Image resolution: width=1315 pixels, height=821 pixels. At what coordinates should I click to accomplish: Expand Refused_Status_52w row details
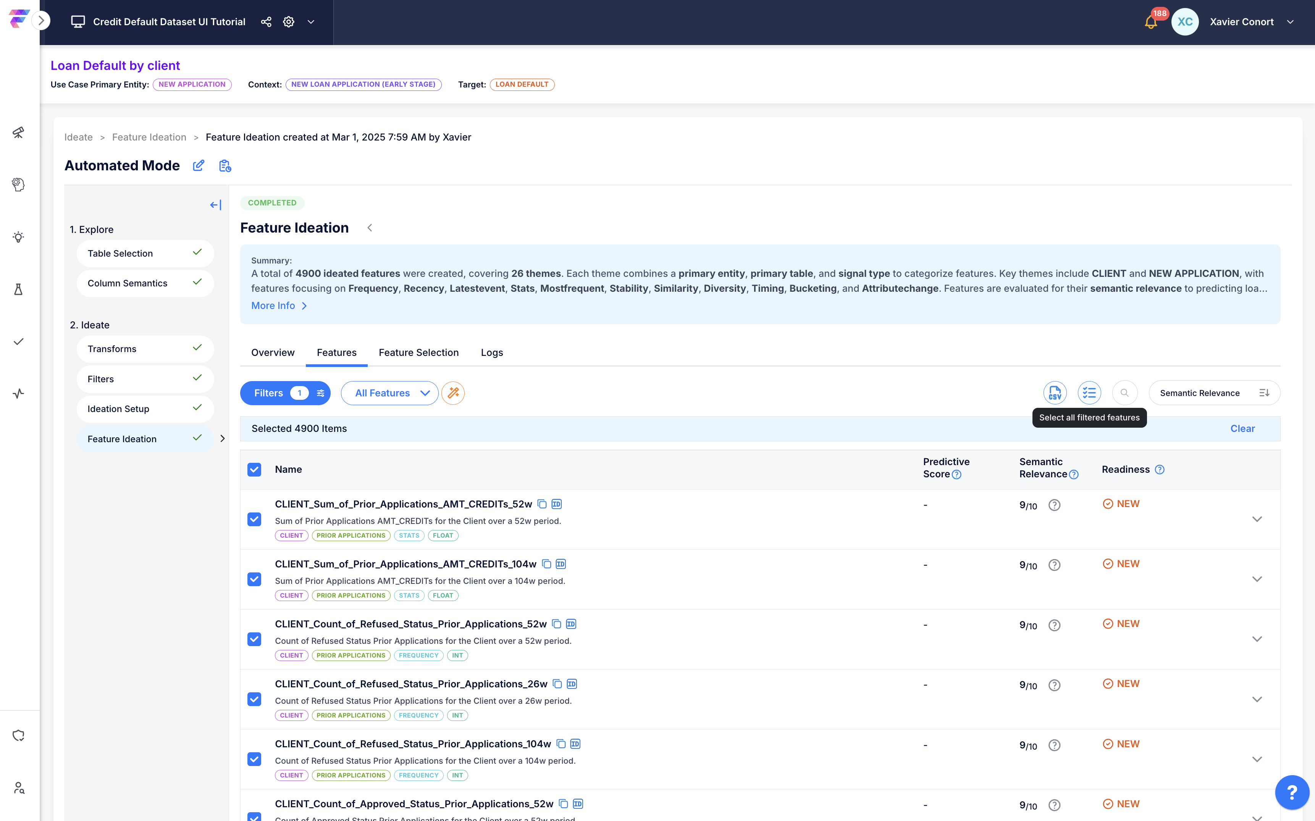tap(1257, 639)
